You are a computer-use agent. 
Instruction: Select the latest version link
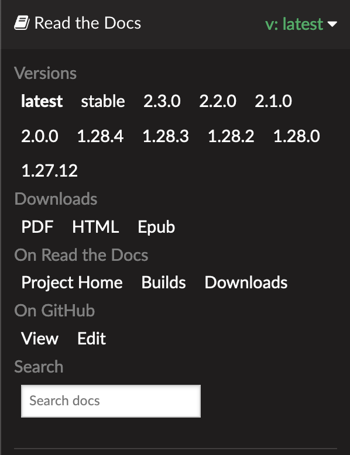click(x=42, y=101)
